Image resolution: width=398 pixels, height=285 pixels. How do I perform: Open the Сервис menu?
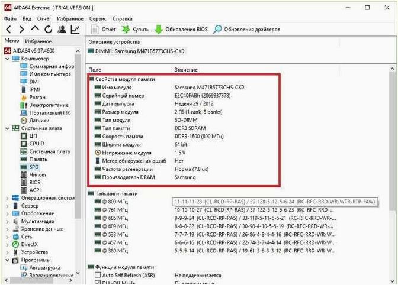(98, 18)
